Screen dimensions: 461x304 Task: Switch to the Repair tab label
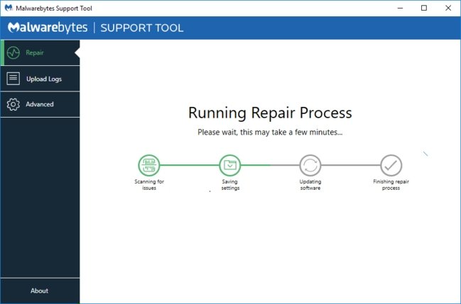pyautogui.click(x=35, y=53)
